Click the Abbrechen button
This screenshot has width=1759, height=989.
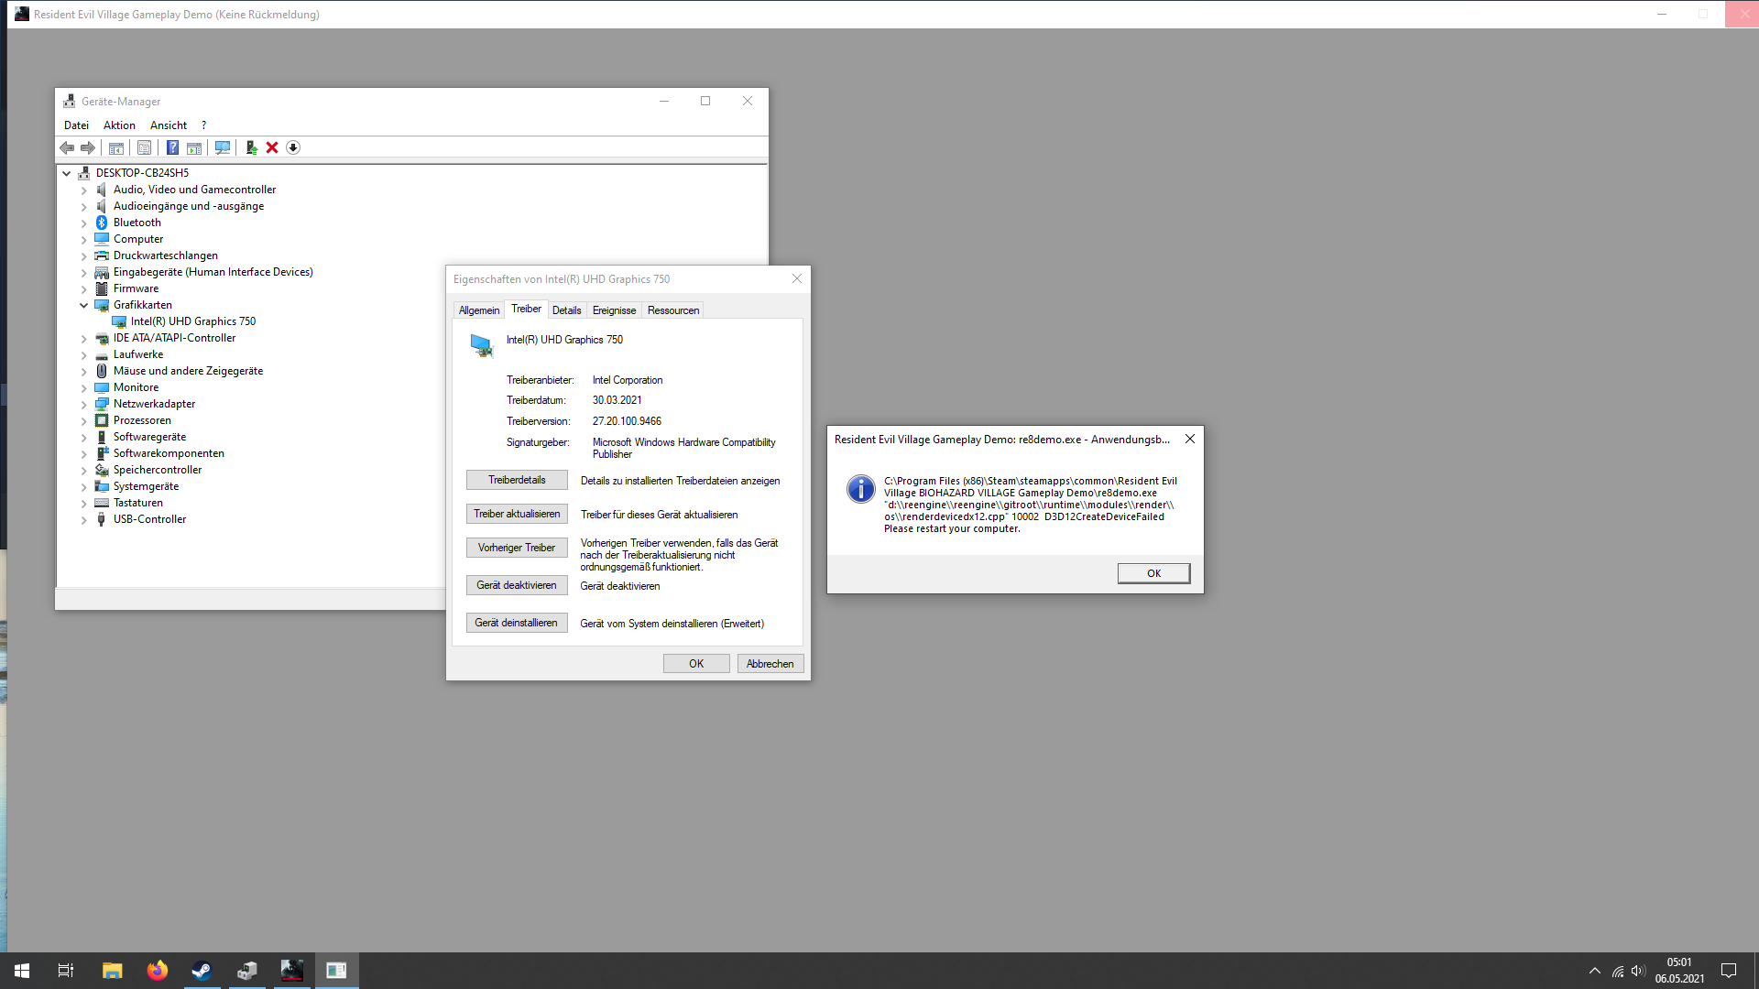(x=770, y=664)
